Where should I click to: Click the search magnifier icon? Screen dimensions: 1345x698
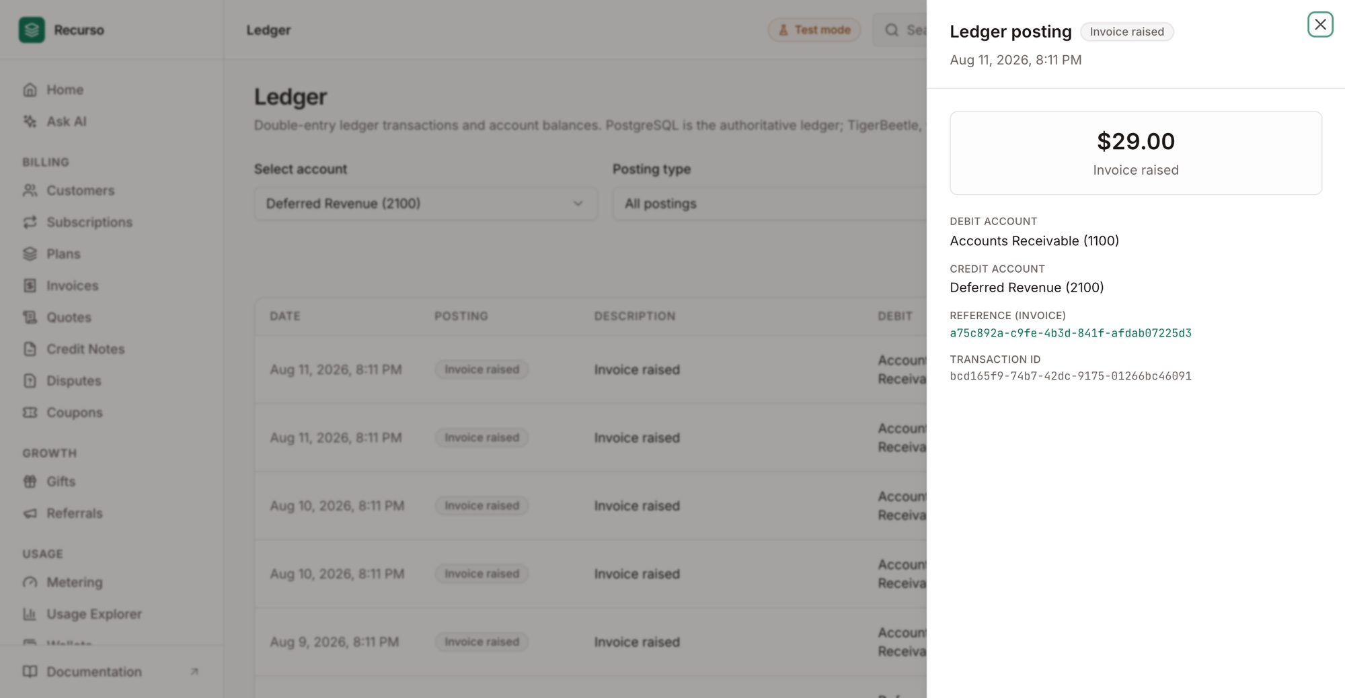(892, 30)
